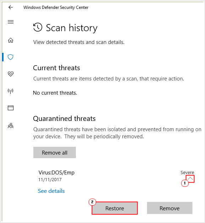This screenshot has height=223, width=205.
Task: Click the Severe severity label
Action: pyautogui.click(x=187, y=173)
